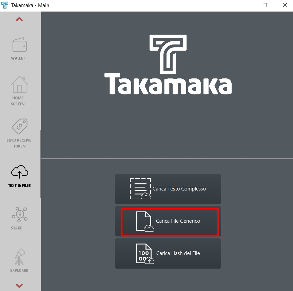
Task: Go to the Home Screen sidebar item
Action: pos(19,91)
